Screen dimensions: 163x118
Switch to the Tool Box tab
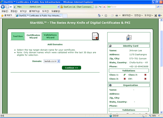point(18,36)
